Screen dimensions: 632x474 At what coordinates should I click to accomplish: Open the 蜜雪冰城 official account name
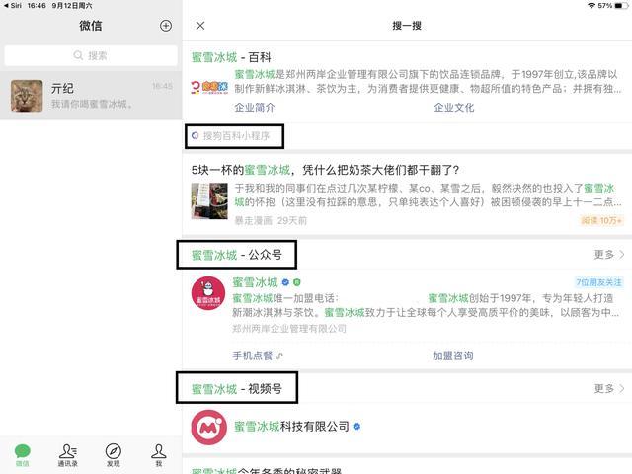(x=255, y=282)
